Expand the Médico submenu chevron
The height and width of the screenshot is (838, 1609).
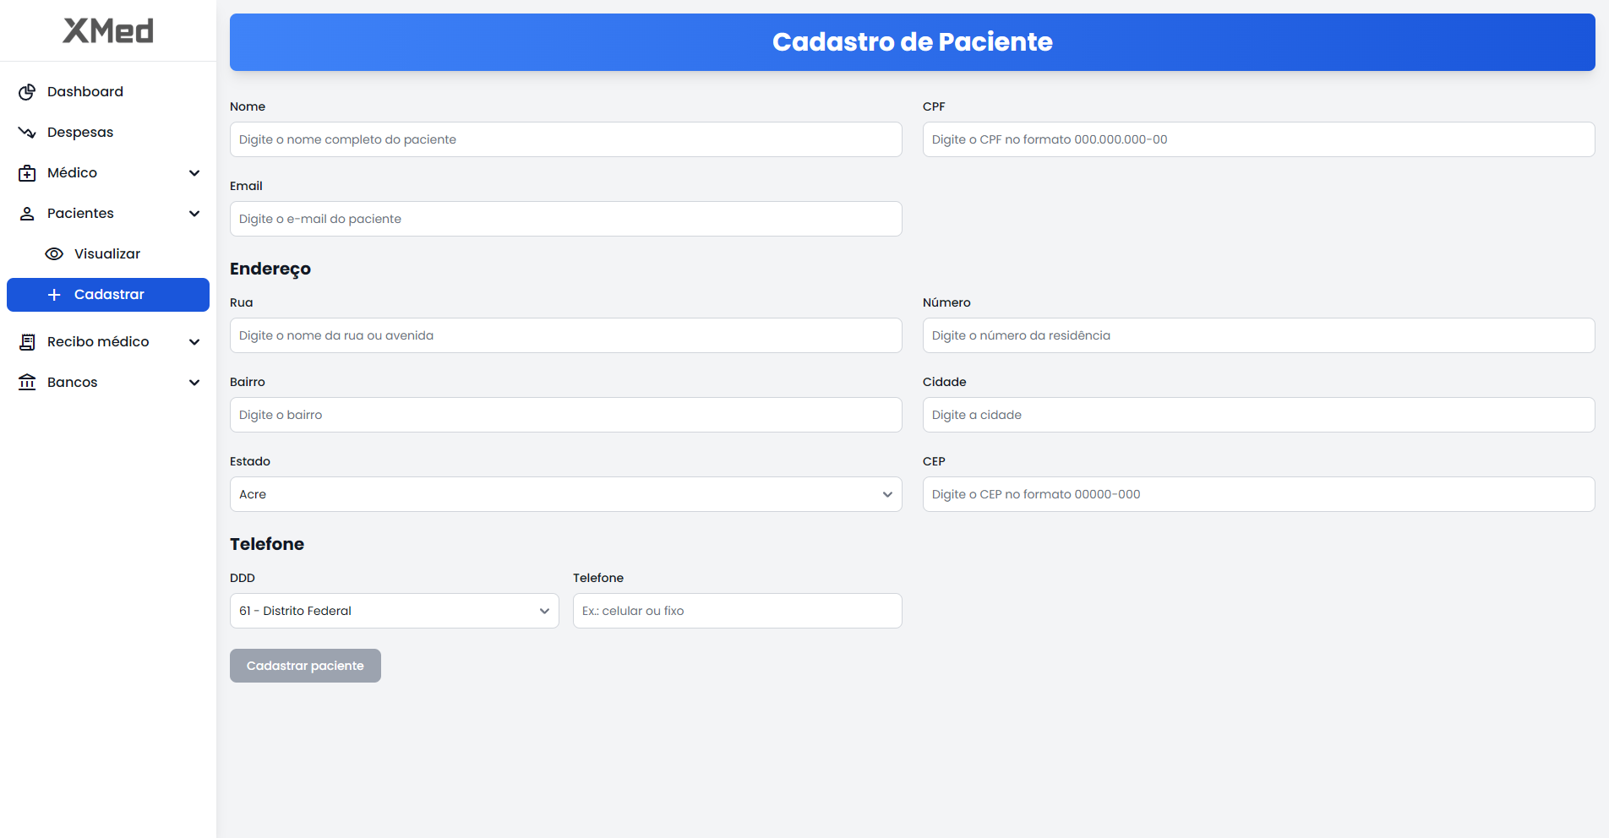point(194,173)
